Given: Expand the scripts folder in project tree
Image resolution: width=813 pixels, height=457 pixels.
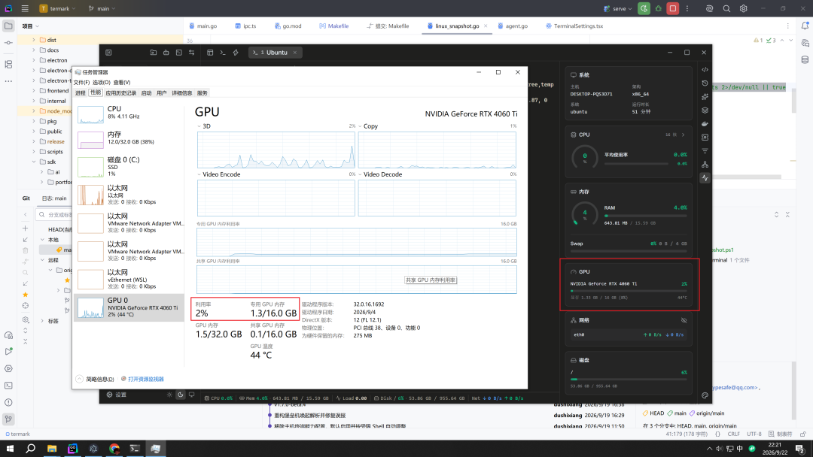Looking at the screenshot, I should coord(34,152).
